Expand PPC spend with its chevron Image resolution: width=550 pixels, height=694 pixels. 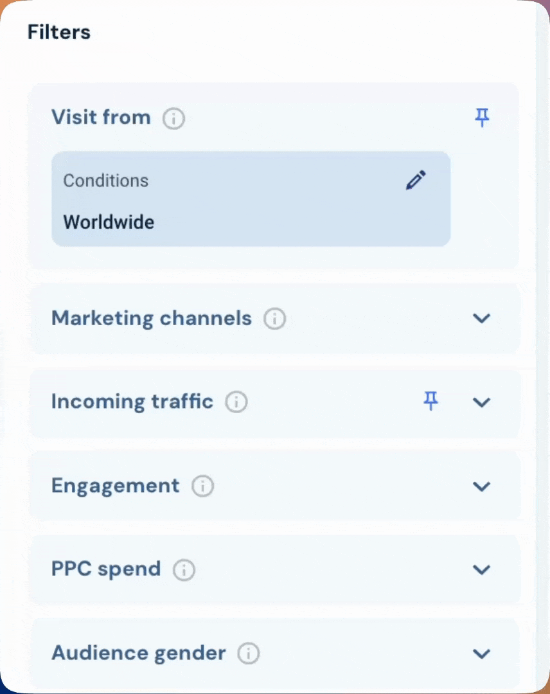[x=481, y=569]
